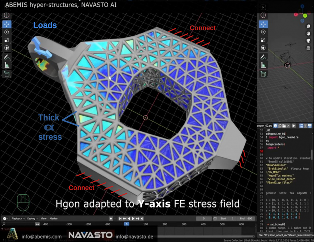314x242 pixels.
Task: Toggle fake user shield on the script datablock
Action: (275, 126)
